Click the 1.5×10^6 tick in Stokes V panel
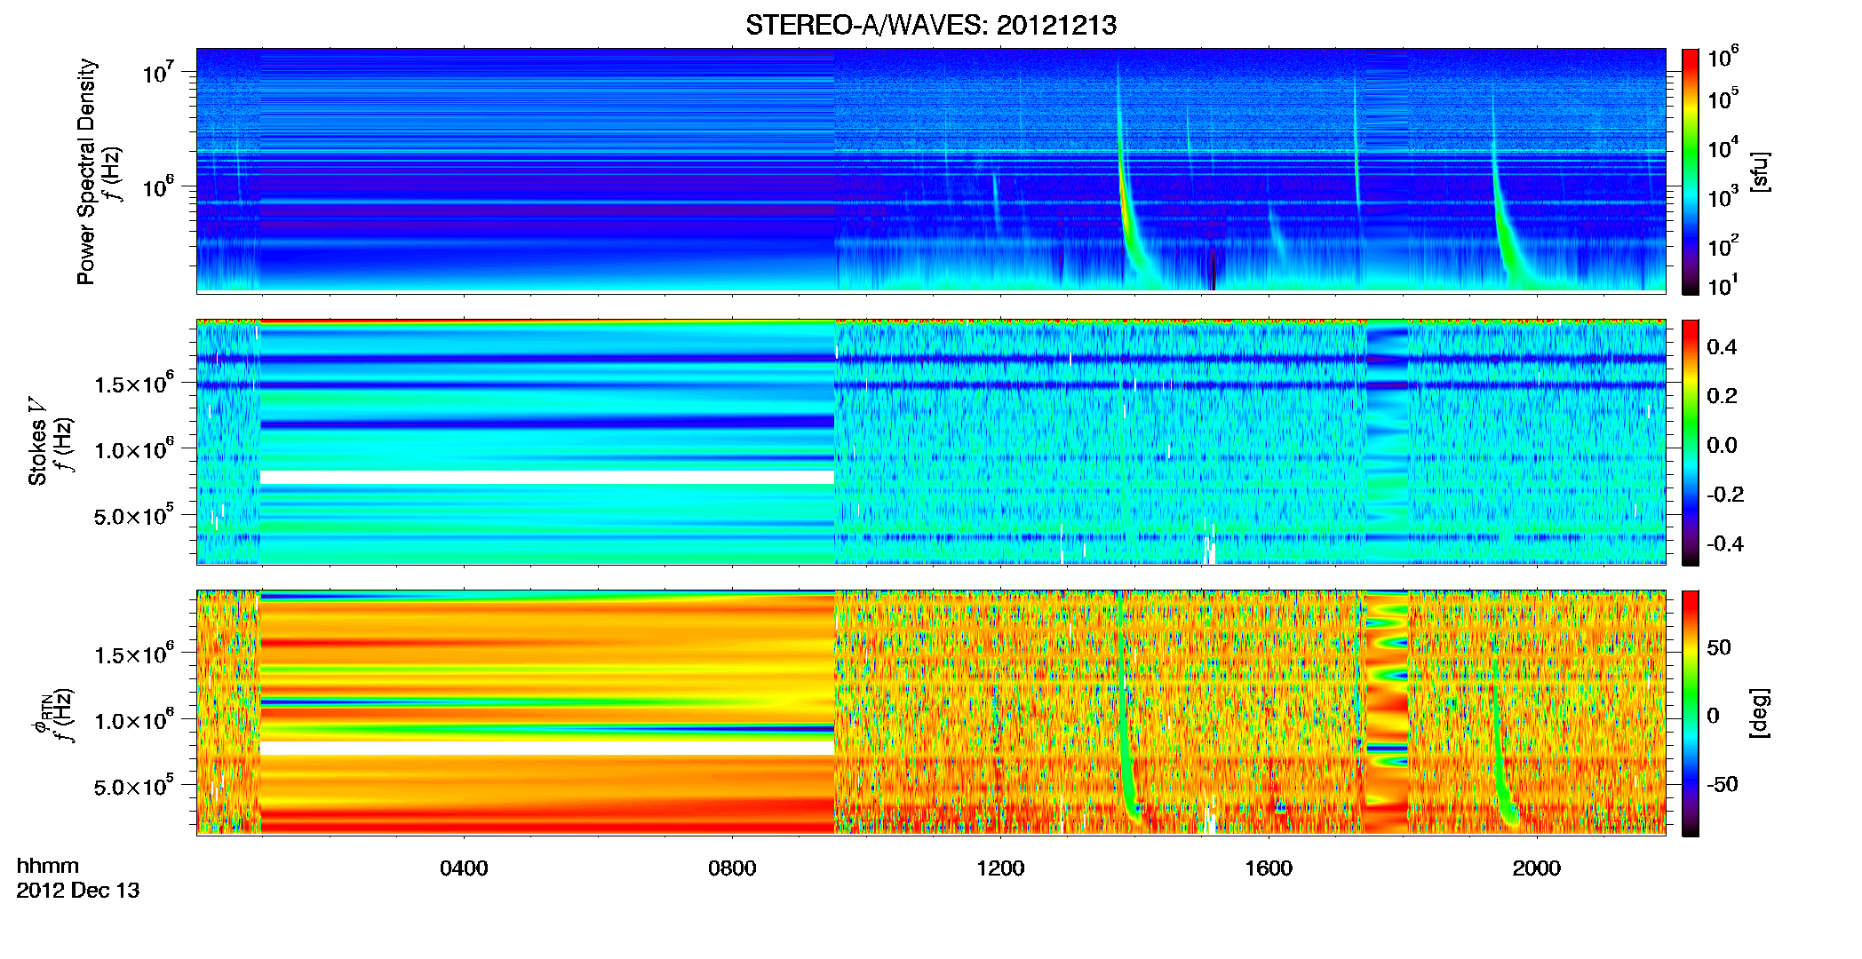 tap(133, 383)
